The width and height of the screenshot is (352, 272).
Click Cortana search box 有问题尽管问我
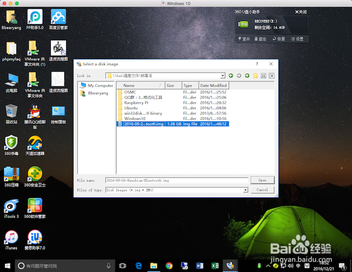(65, 266)
